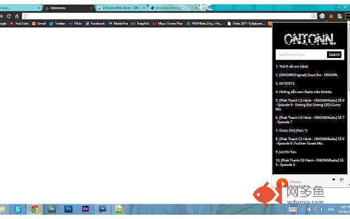
Task: Switch to Chrome Web Store tab
Action: click(x=119, y=8)
